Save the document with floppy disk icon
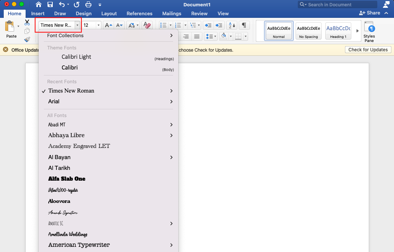 pos(50,4)
